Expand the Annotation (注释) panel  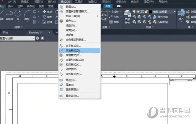[x=106, y=27]
